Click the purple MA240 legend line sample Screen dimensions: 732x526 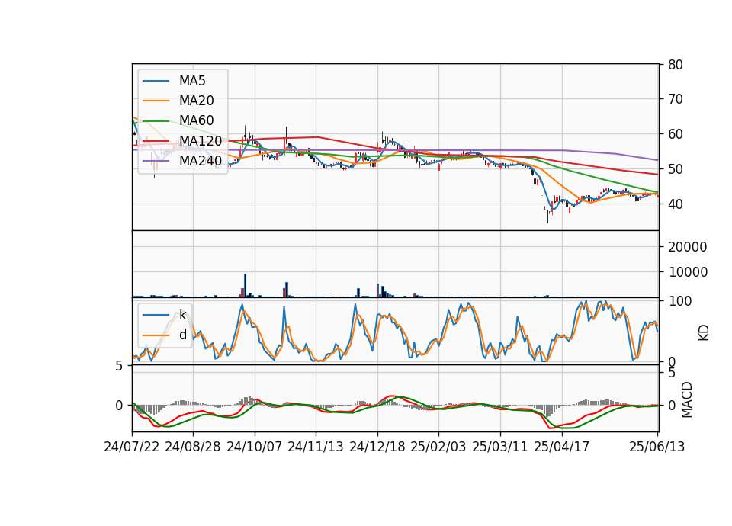click(x=156, y=161)
